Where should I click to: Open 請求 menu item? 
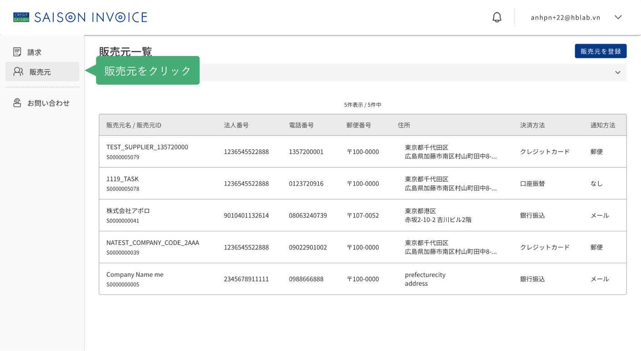(x=42, y=52)
